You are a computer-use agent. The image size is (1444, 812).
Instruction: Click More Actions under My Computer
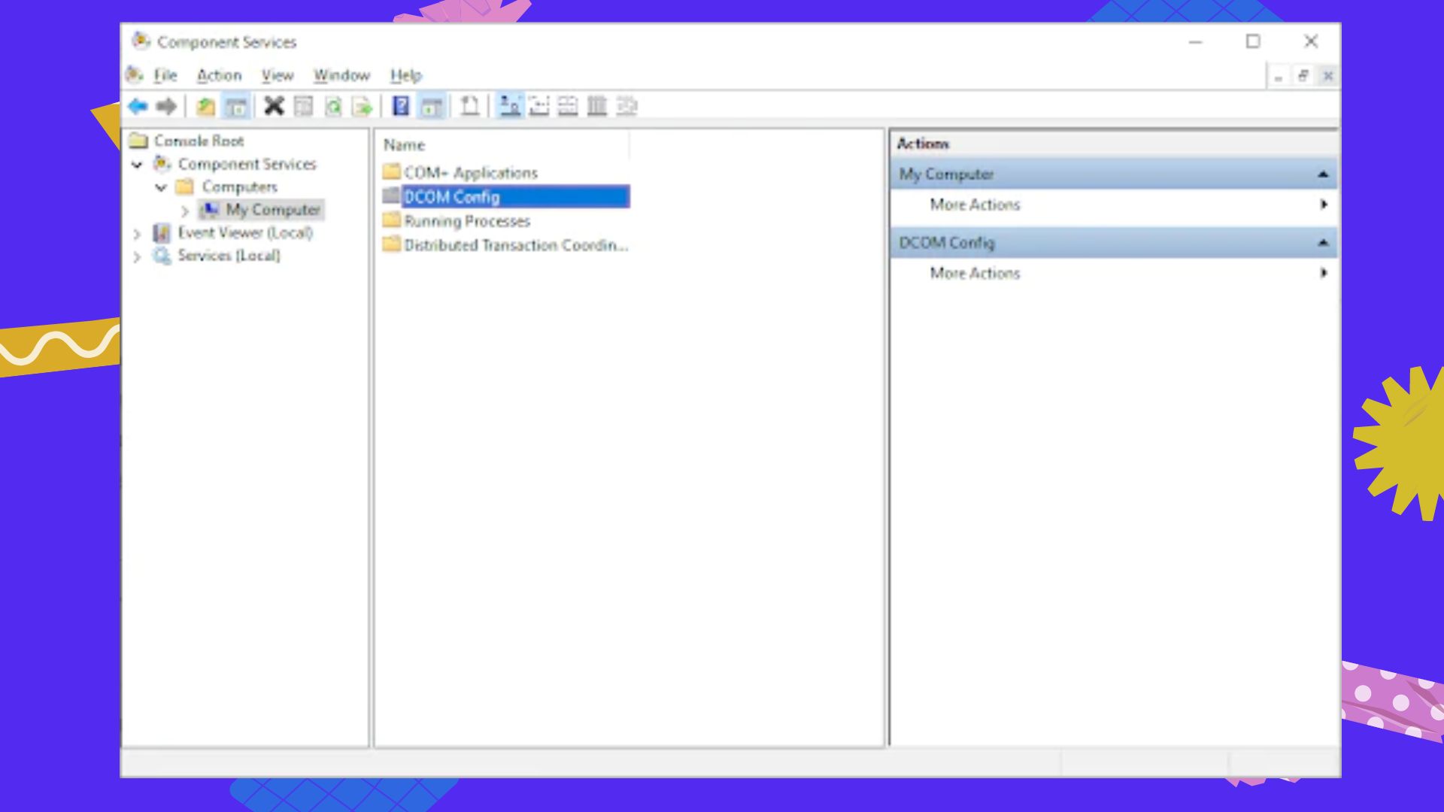click(x=975, y=205)
